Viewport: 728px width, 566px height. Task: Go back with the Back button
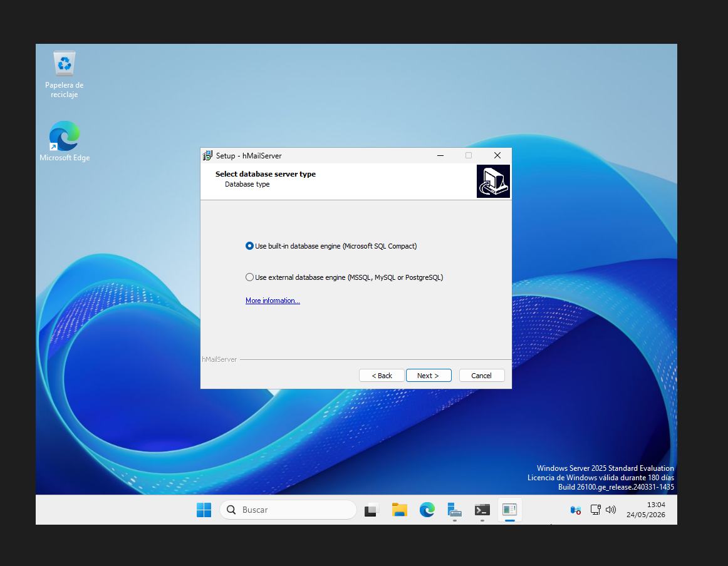tap(382, 375)
